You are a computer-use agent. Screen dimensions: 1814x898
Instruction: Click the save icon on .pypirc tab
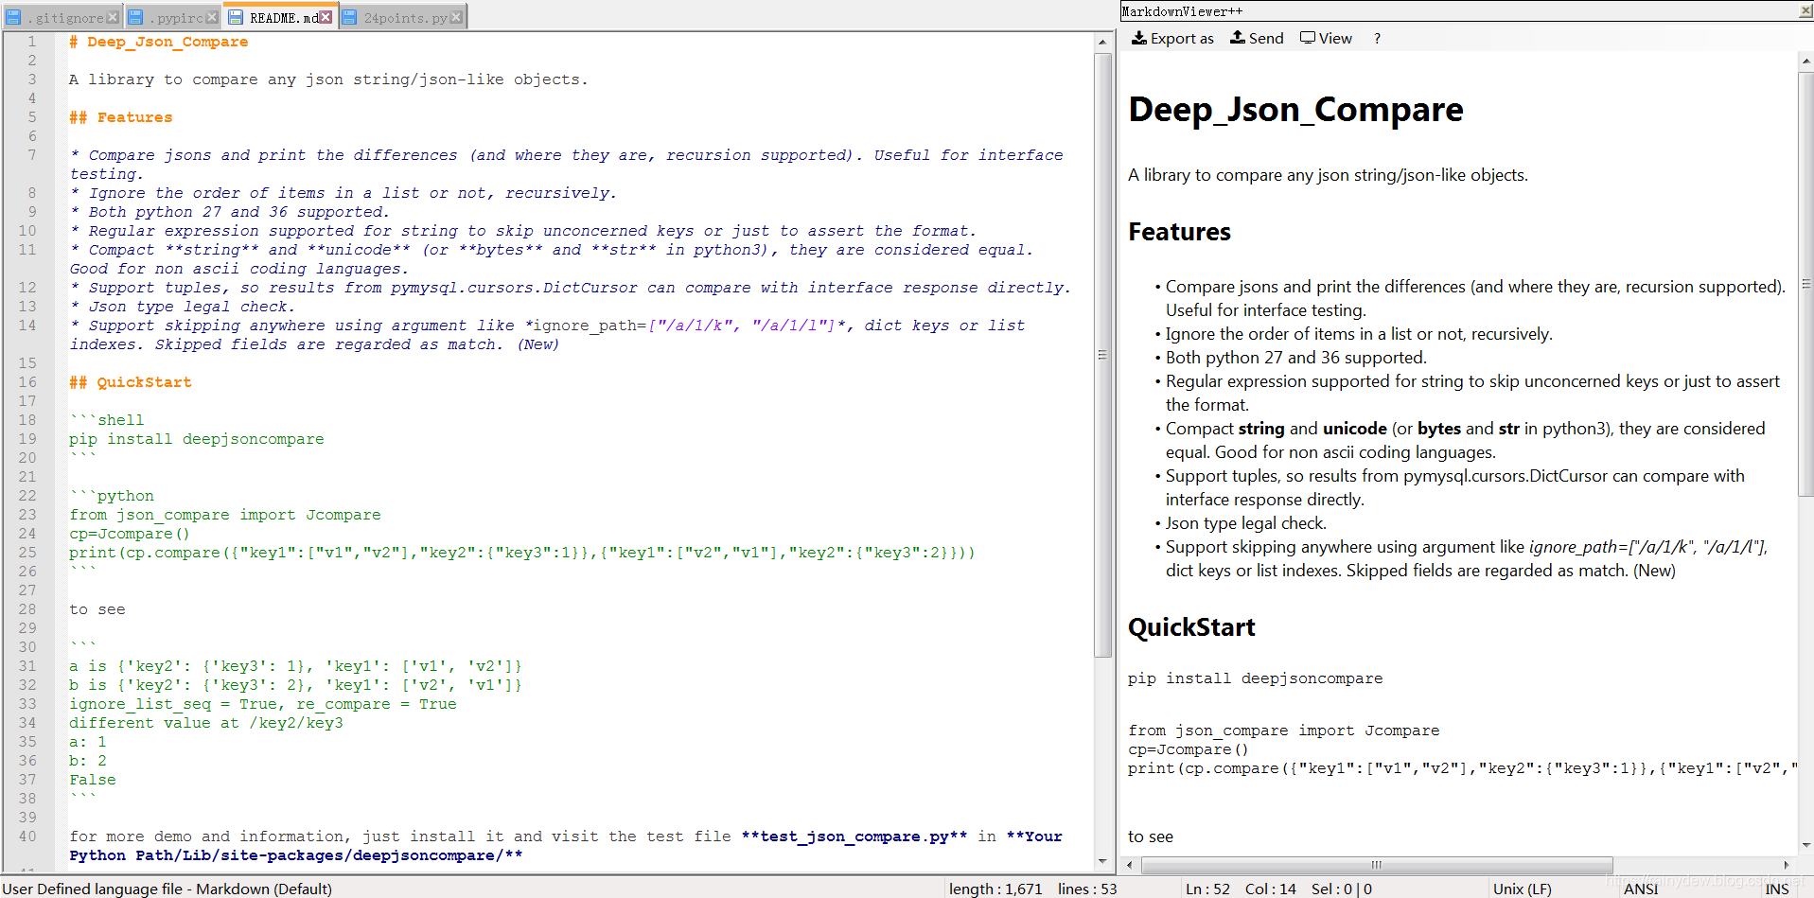click(x=135, y=17)
